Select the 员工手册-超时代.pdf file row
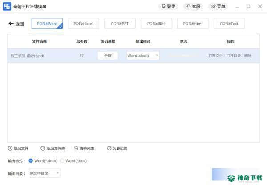The width and height of the screenshot is (267, 188). 133,56
